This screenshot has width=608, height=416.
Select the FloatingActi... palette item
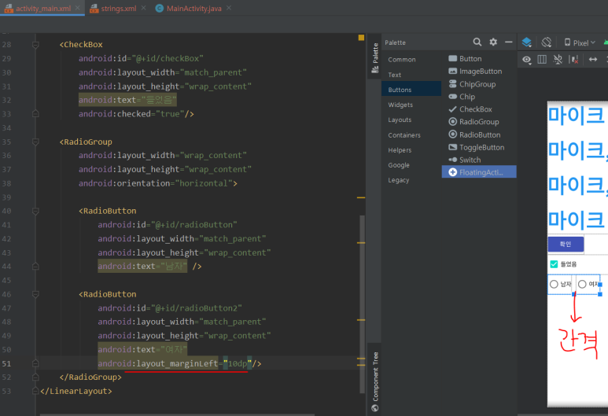point(479,172)
